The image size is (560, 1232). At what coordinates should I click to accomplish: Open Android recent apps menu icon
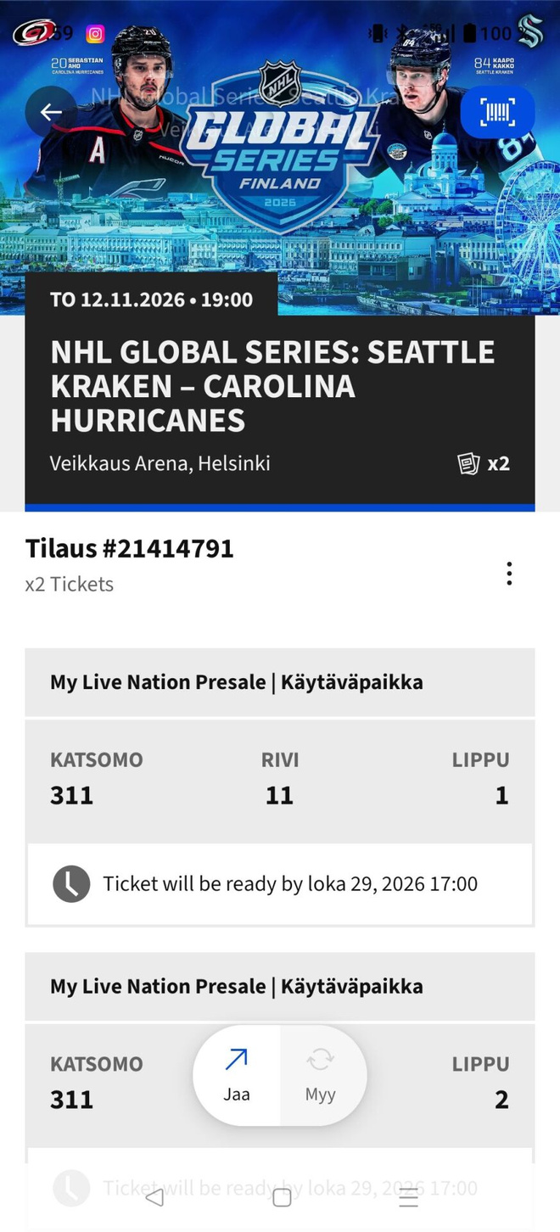tap(408, 1197)
